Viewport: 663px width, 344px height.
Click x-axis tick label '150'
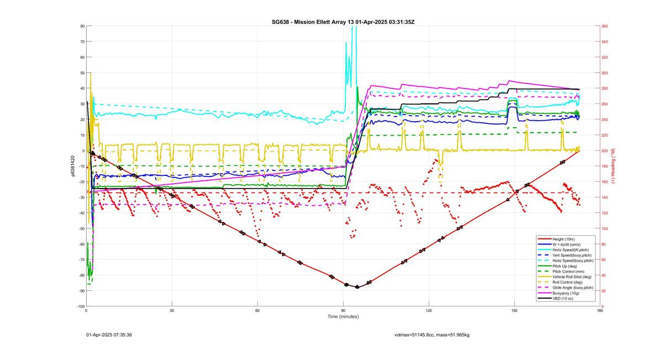click(514, 311)
